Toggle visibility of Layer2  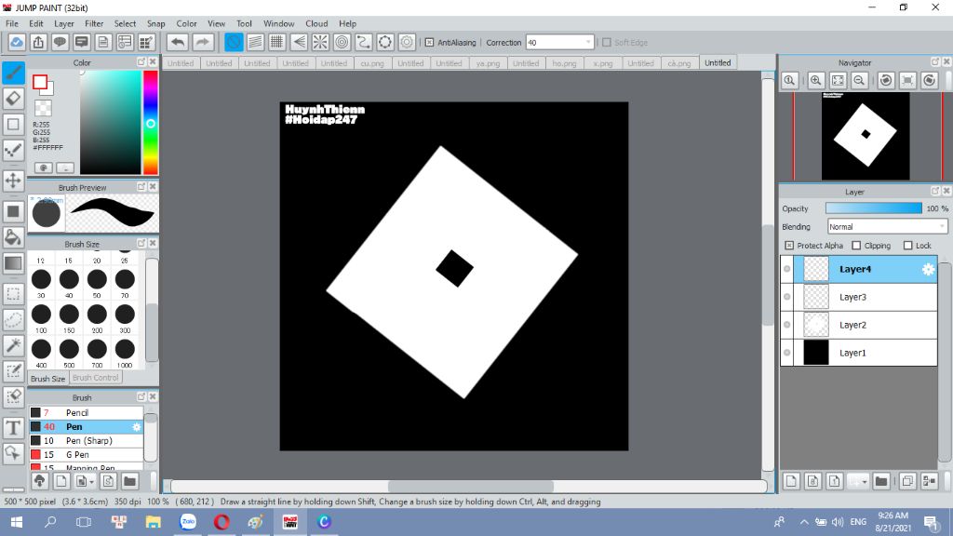(x=787, y=325)
